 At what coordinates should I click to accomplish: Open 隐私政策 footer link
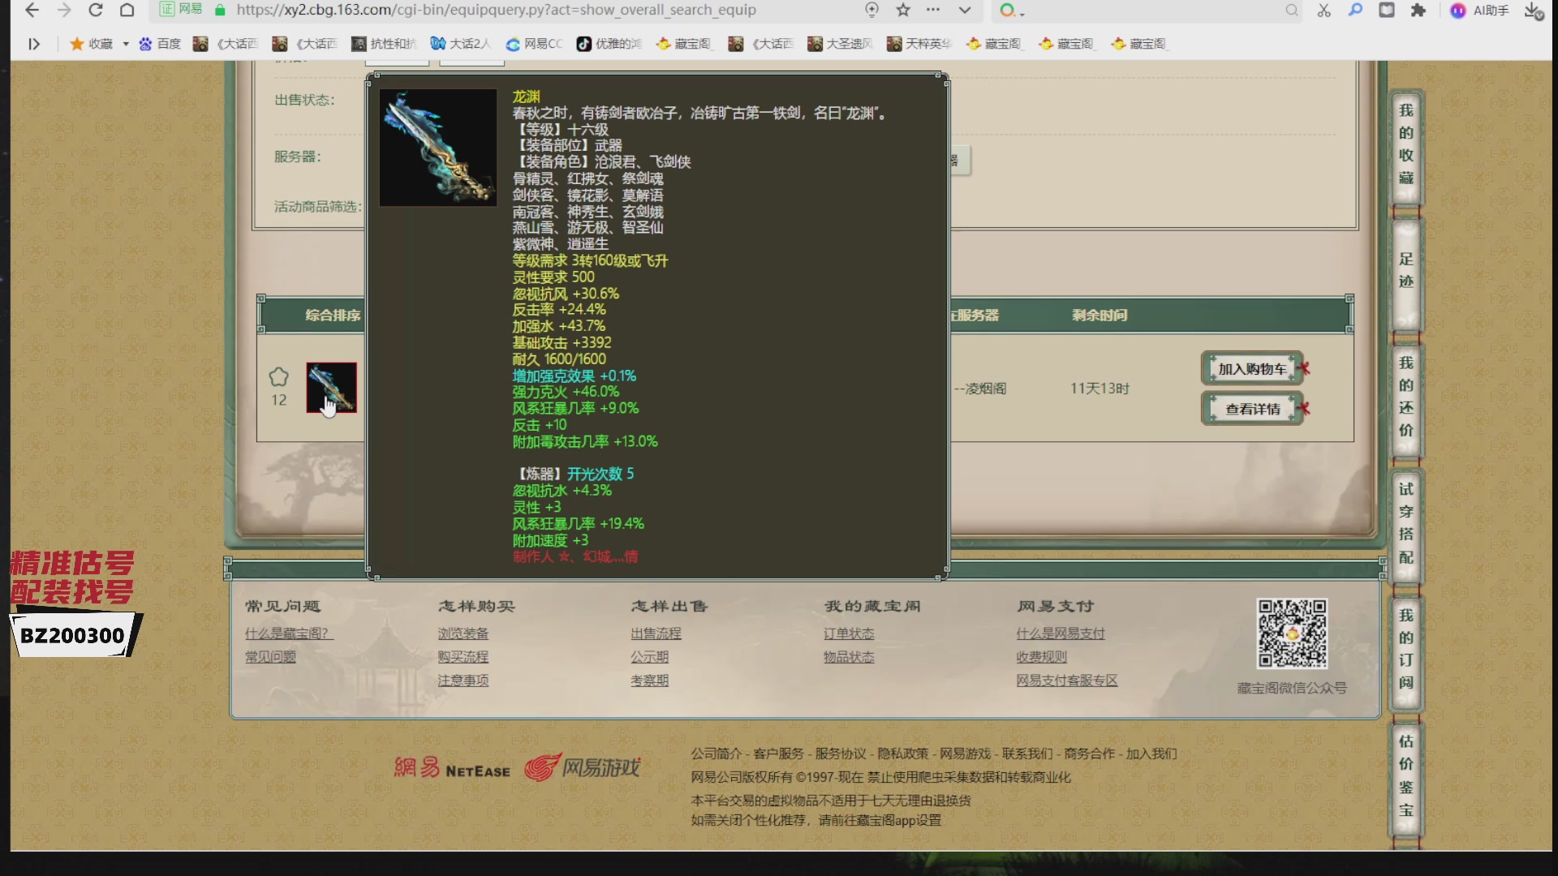click(x=902, y=754)
